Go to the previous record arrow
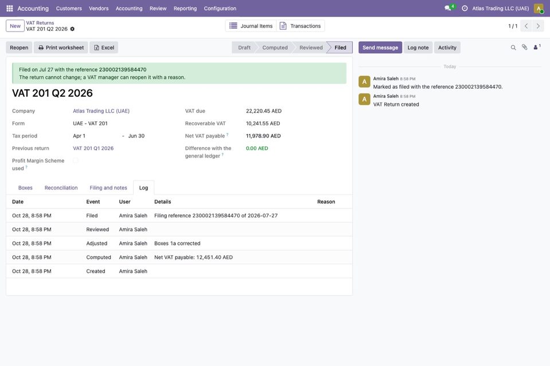The height and width of the screenshot is (366, 550). pyautogui.click(x=526, y=26)
